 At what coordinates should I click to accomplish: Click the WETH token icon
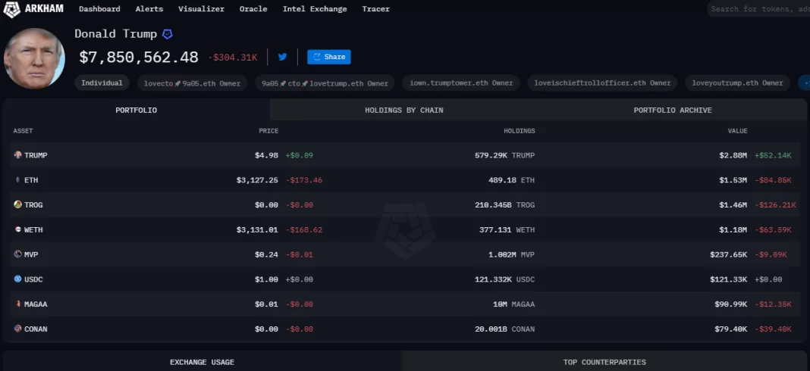pos(17,229)
